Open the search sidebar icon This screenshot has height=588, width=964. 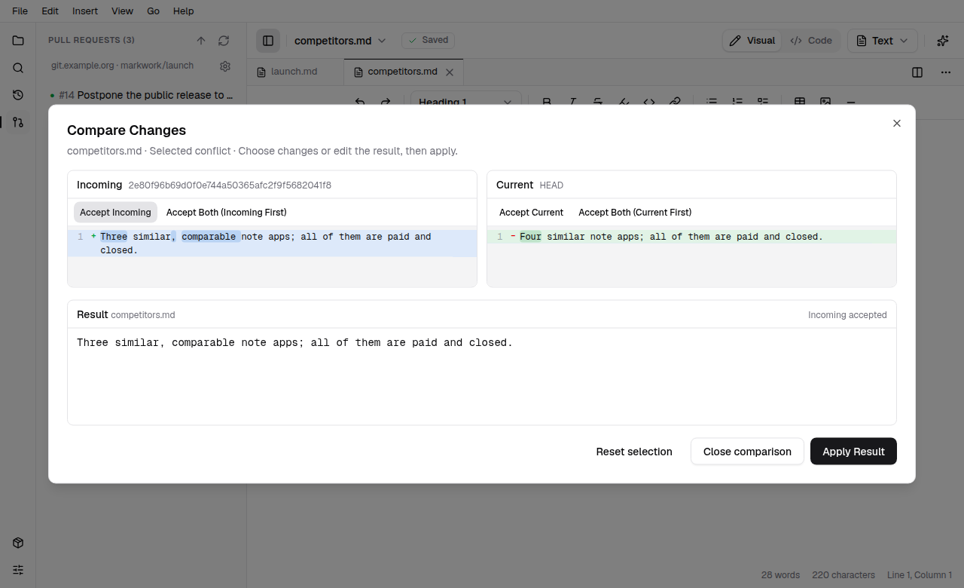(18, 68)
